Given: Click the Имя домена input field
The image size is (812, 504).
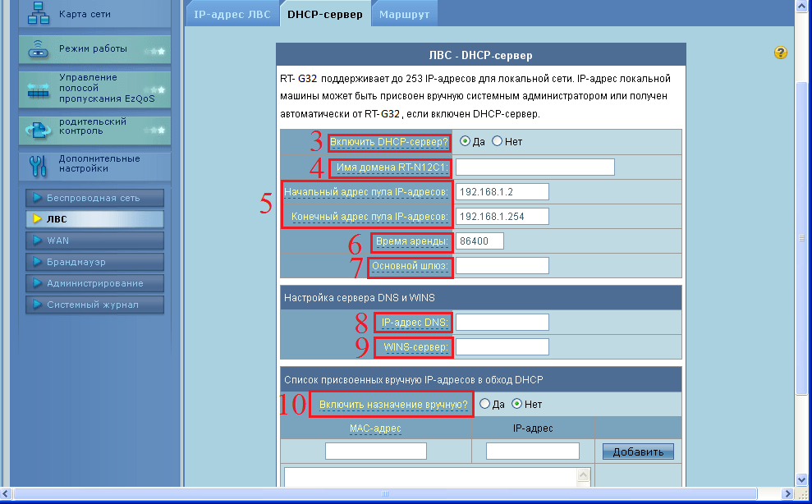Looking at the screenshot, I should pyautogui.click(x=534, y=167).
